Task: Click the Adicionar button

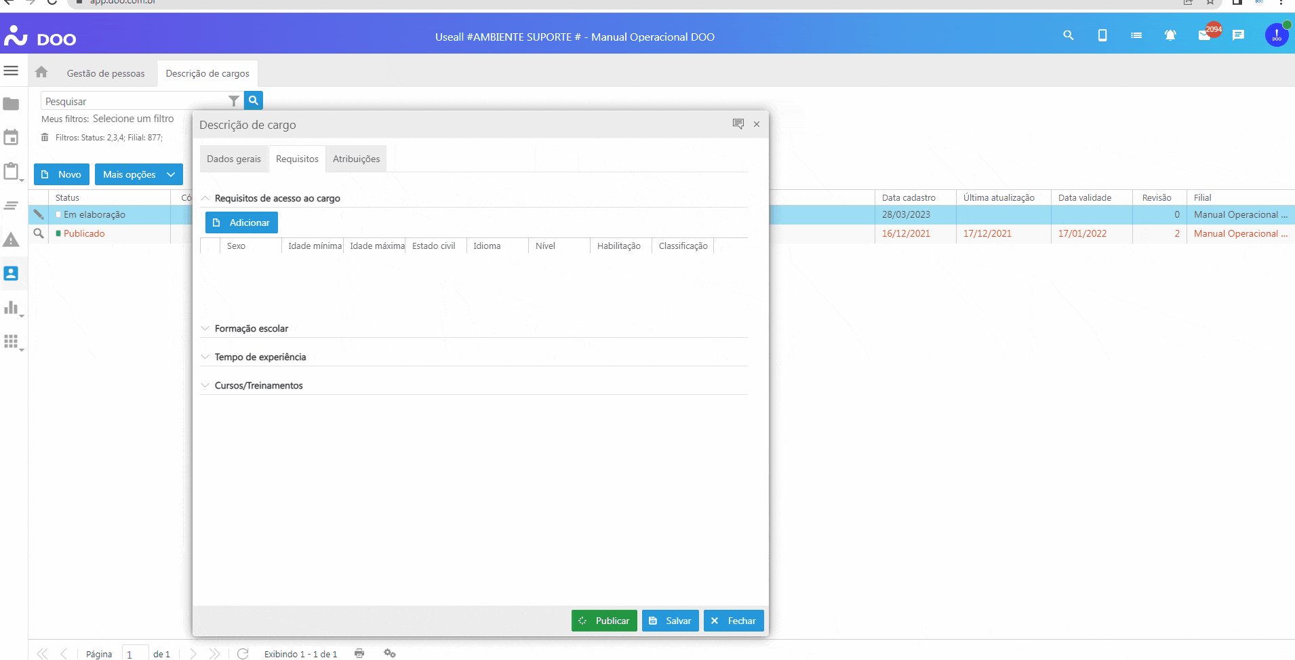Action: point(241,222)
